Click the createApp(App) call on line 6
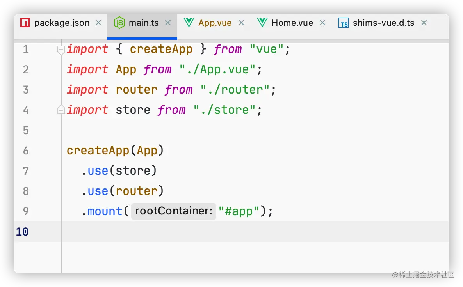 pos(115,151)
